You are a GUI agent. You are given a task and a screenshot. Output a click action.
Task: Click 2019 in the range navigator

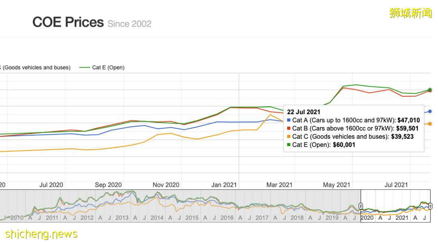(332, 218)
